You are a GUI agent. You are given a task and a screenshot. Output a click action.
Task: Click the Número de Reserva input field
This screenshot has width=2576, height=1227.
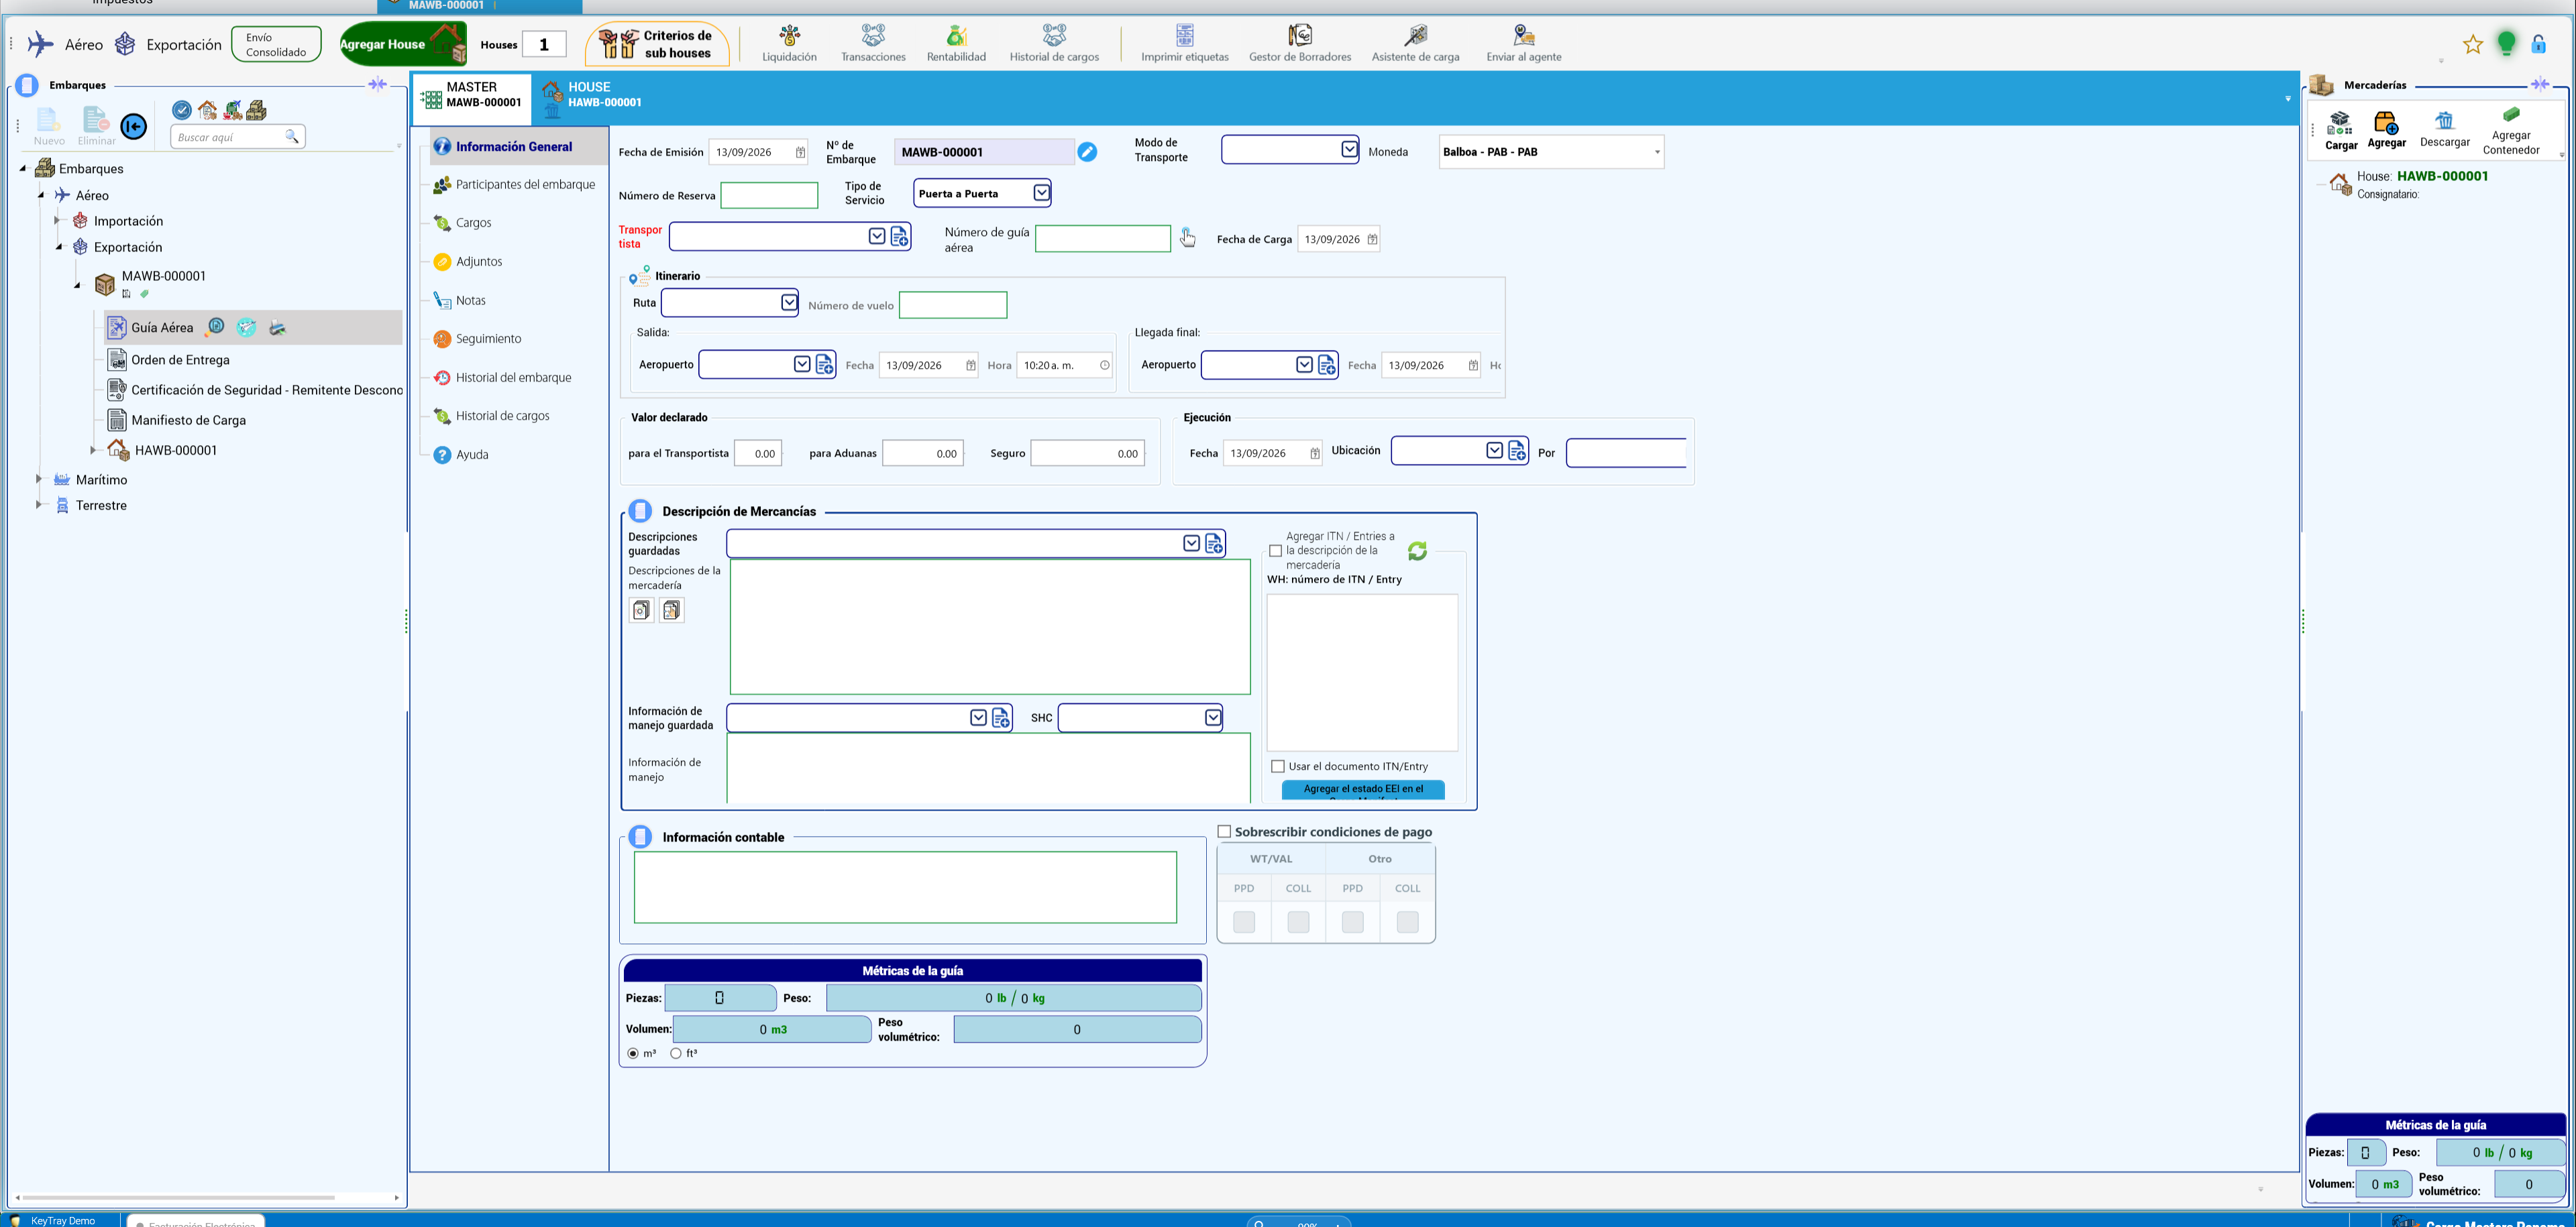point(769,196)
